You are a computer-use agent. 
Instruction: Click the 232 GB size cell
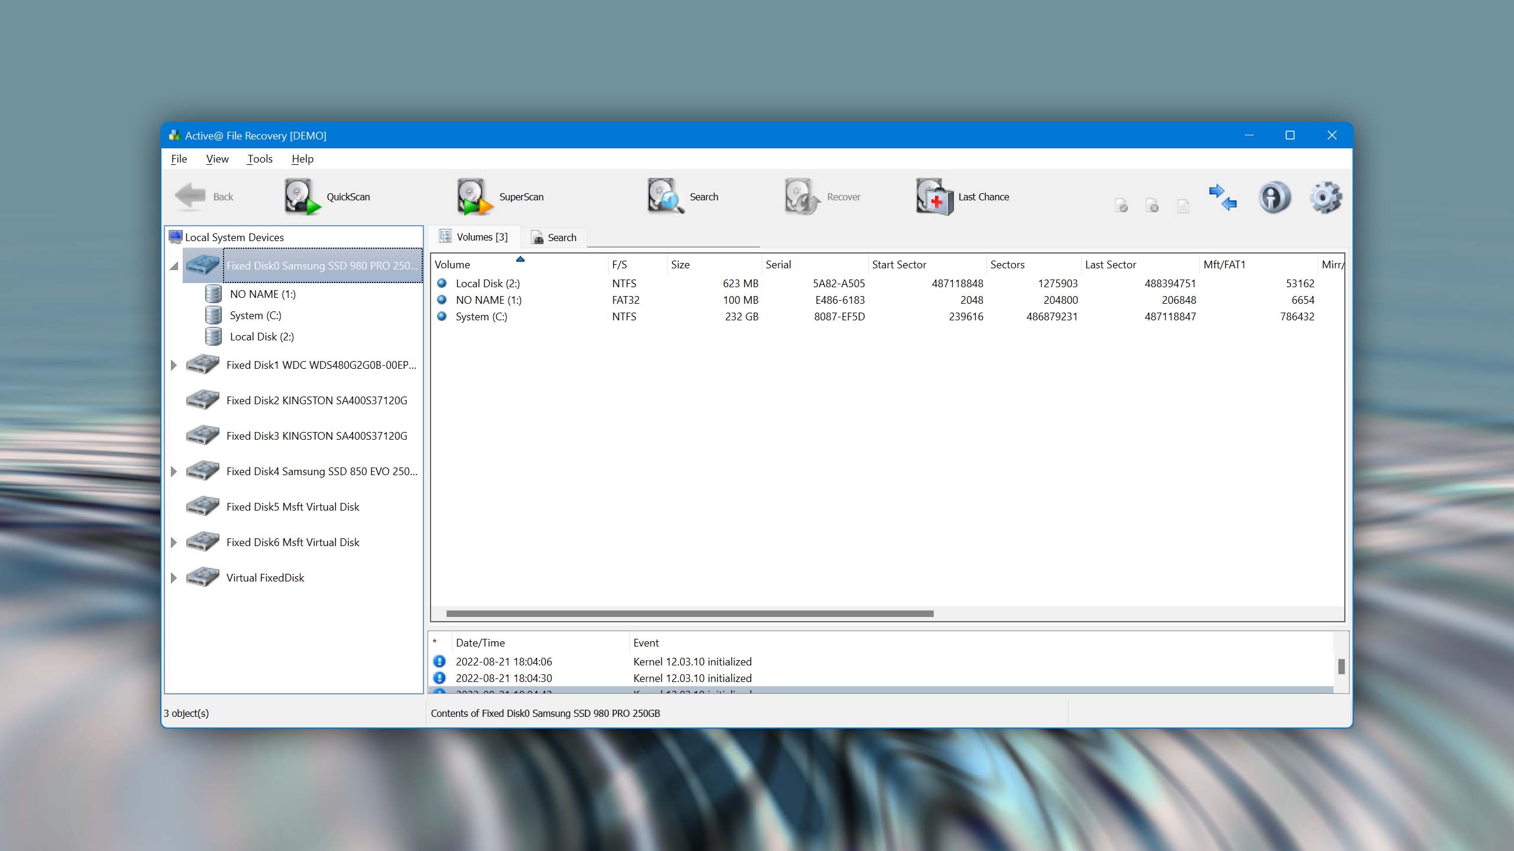(x=742, y=317)
